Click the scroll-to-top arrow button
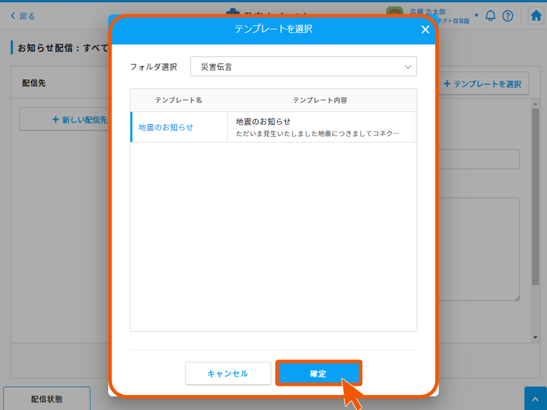This screenshot has height=410, width=547. click(535, 399)
